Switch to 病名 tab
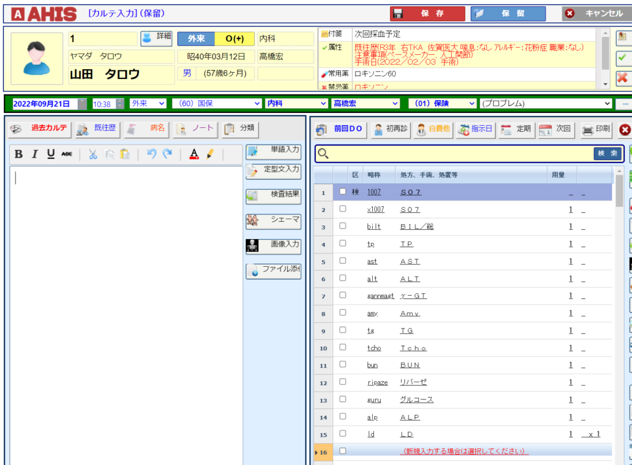632x465 pixels. 146,130
